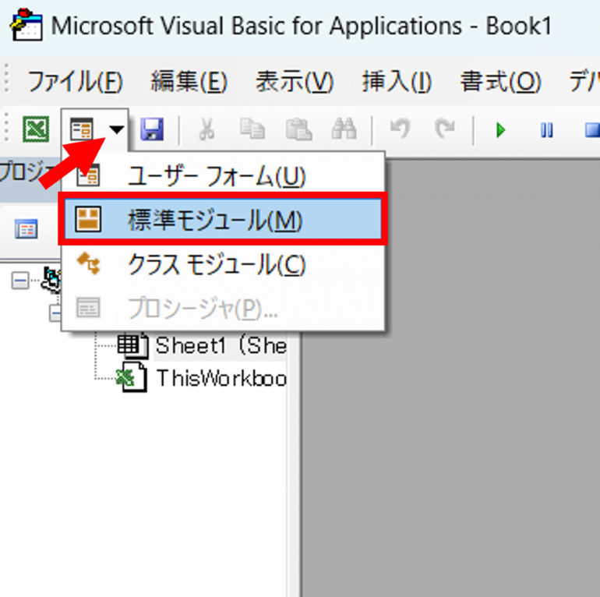Viewport: 600px width, 597px height.
Task: Click the Reset stop square icon
Action: [592, 130]
